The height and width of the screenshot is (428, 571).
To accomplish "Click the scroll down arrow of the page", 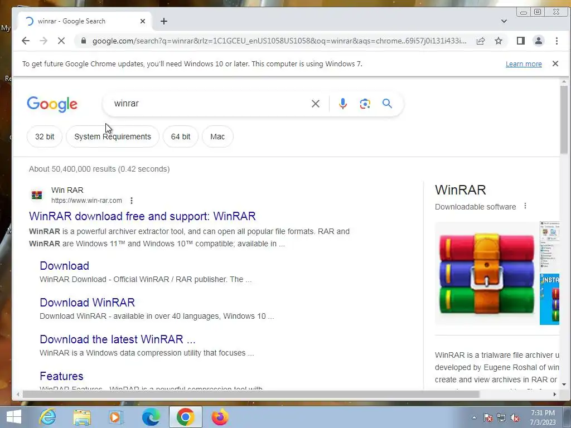I will [564, 385].
